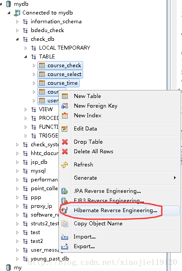182x271 pixels.
Task: Click the New Index icon
Action: click(x=65, y=115)
